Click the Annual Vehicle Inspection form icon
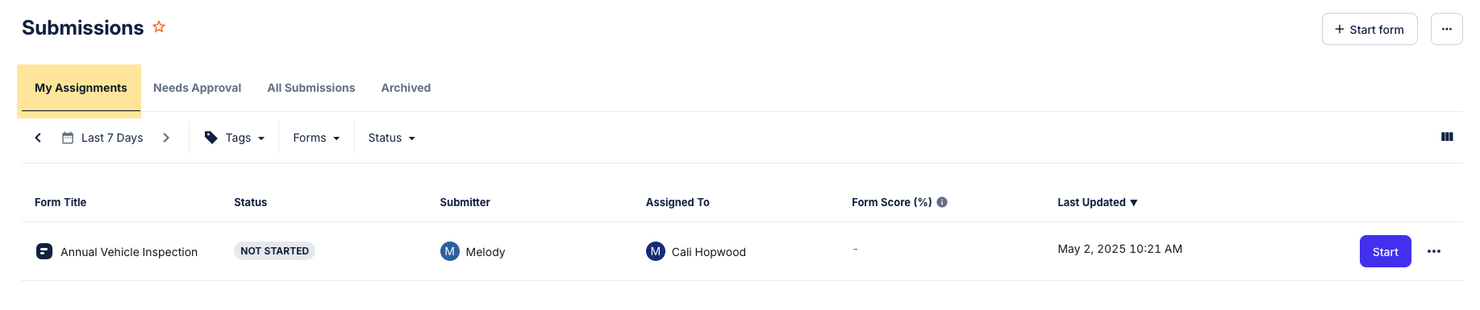 44,251
